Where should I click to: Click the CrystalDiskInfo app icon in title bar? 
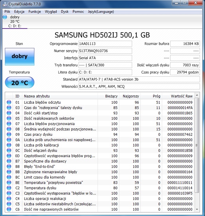[x=5, y=4]
